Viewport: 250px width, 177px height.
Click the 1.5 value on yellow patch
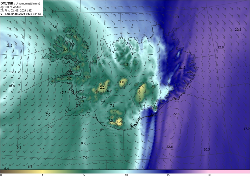pos(141,87)
